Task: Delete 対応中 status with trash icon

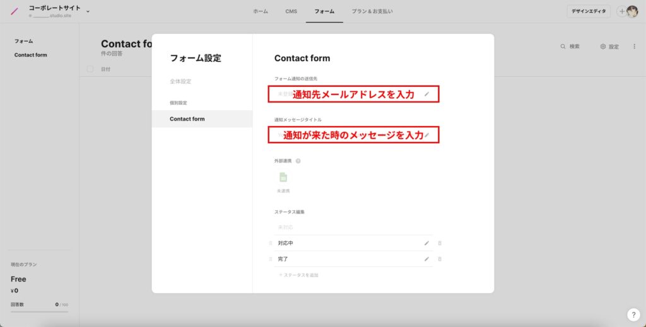Action: pyautogui.click(x=440, y=243)
